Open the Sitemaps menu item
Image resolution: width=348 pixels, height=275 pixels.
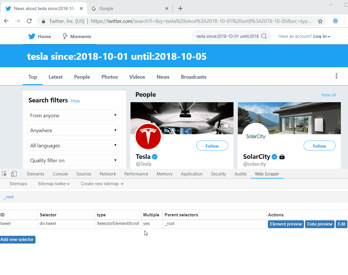coord(18,184)
